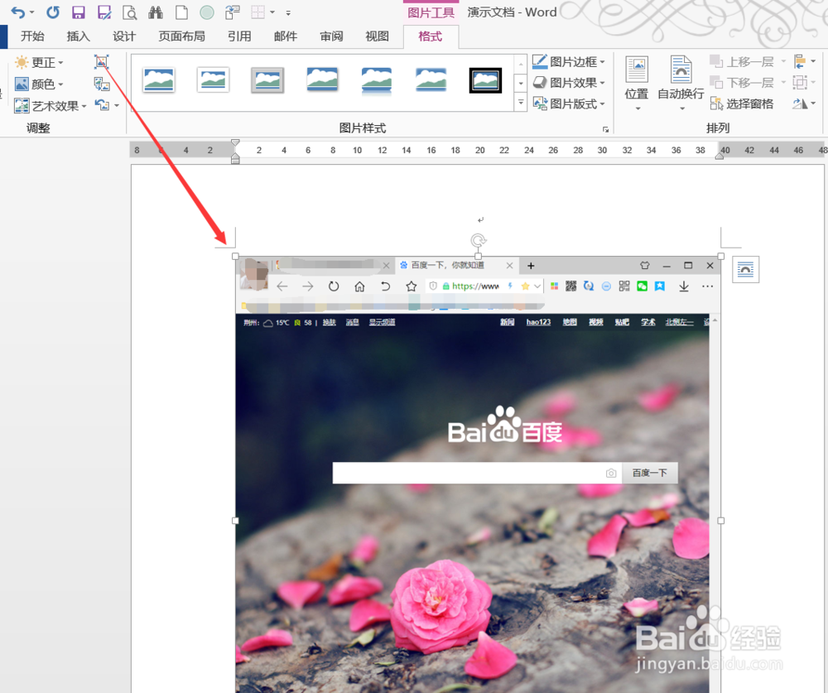Move picture styles gallery down one row
The height and width of the screenshot is (693, 828).
click(521, 83)
